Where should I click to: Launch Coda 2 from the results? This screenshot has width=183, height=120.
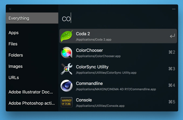pyautogui.click(x=118, y=36)
